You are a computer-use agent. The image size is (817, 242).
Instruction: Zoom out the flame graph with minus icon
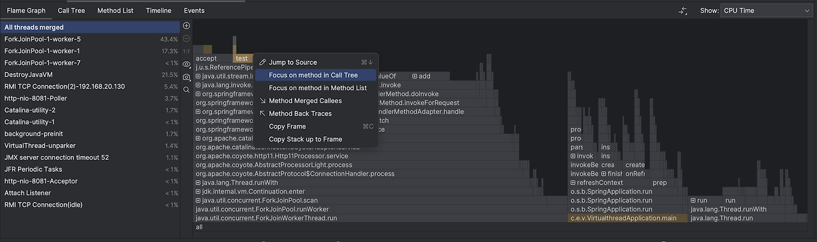click(x=186, y=39)
